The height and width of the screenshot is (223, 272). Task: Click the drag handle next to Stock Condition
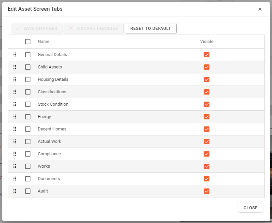pos(15,104)
